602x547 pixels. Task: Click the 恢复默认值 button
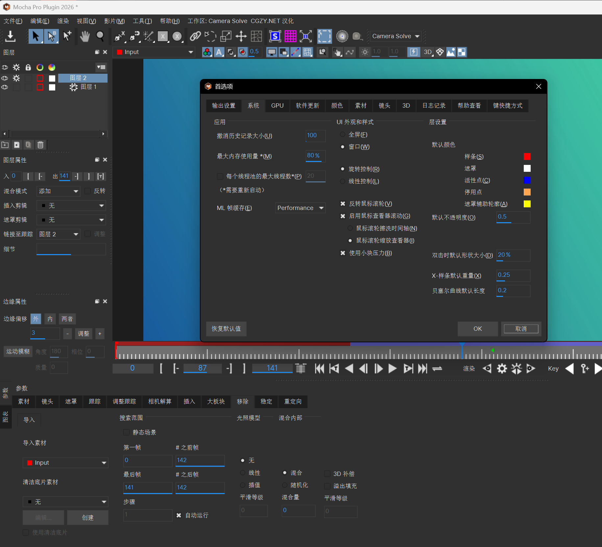[226, 329]
